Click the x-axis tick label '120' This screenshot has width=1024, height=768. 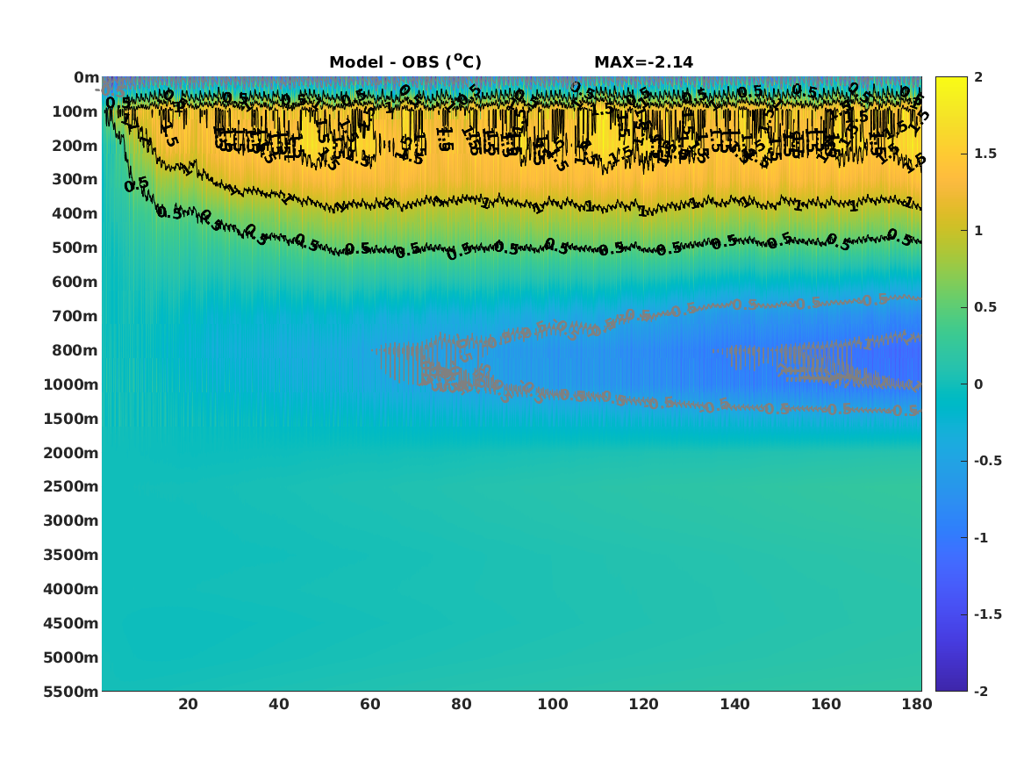coord(644,704)
